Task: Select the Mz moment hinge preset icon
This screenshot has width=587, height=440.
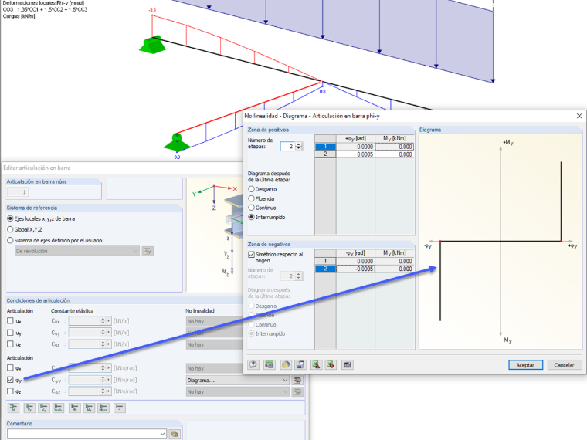Action: tap(89, 408)
